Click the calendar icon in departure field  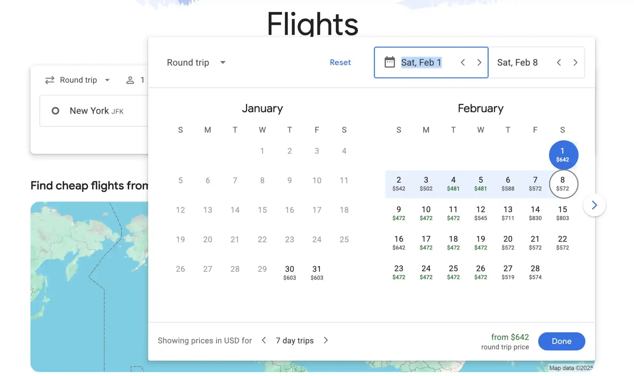pyautogui.click(x=389, y=62)
